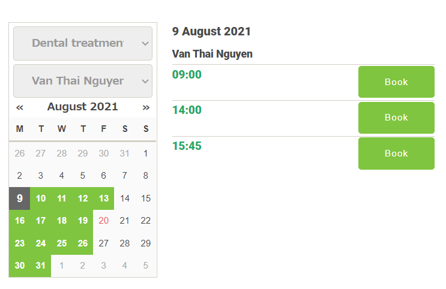This screenshot has height=289, width=446.
Task: Pick August 13 on the calendar
Action: 104,198
